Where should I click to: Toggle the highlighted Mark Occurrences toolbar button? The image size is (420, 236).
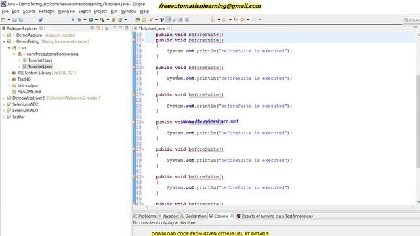[169, 20]
